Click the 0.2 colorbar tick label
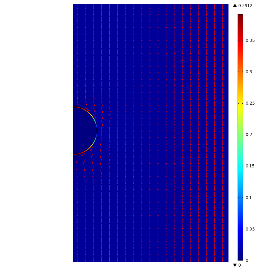Screen dimensions: 270x270 click(x=249, y=135)
